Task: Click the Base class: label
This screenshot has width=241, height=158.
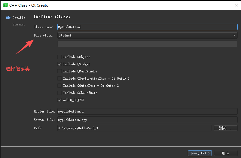Action: tap(44, 35)
